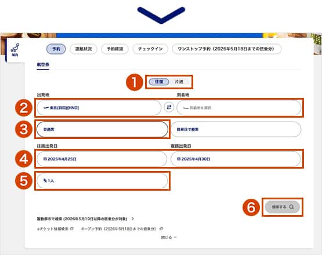Screen dimensions: 322x255
Task: Open the ワンストップ予約 tab button
Action: coord(226,49)
